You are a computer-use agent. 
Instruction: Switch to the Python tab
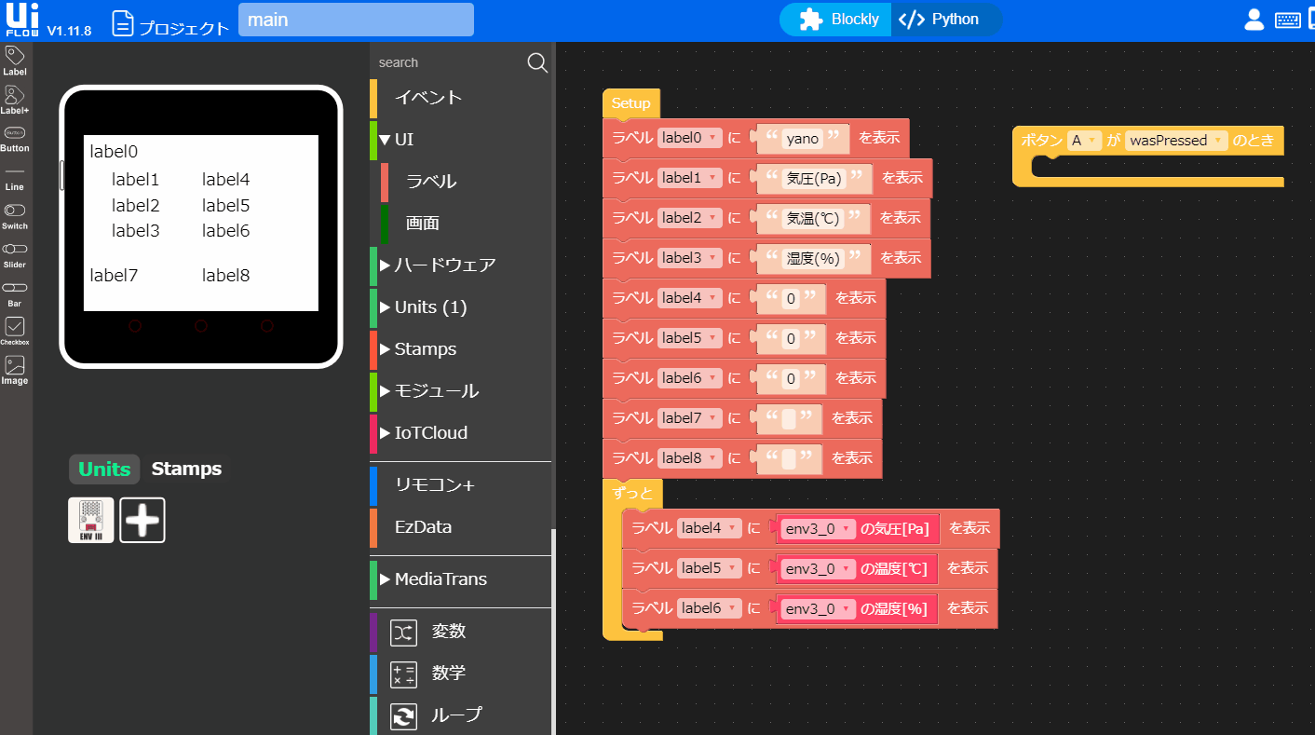tap(947, 19)
